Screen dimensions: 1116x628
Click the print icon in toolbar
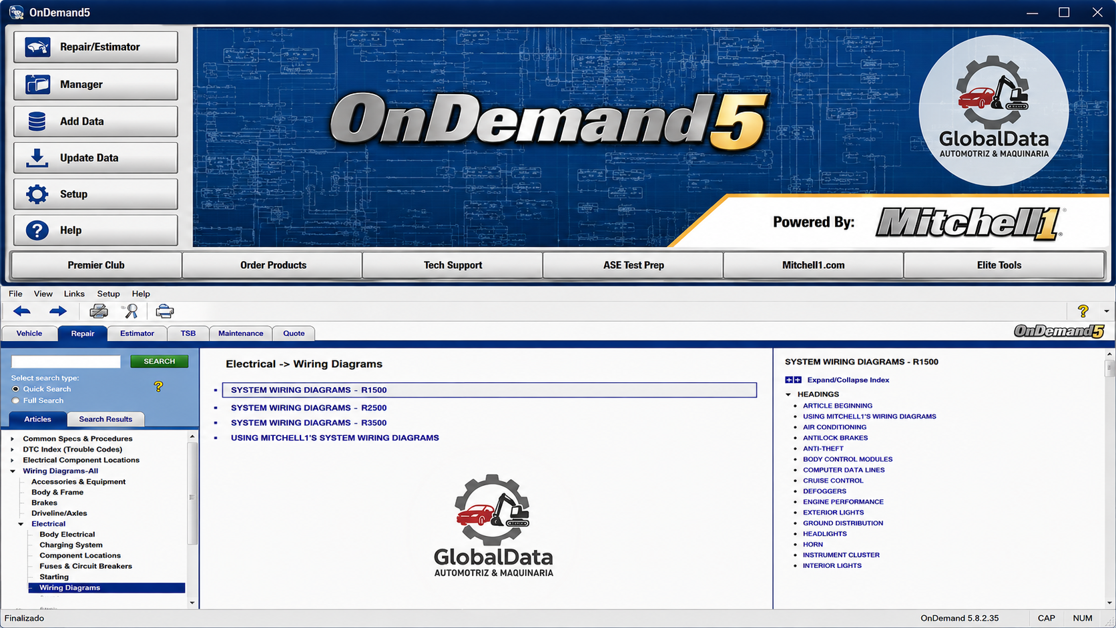99,312
